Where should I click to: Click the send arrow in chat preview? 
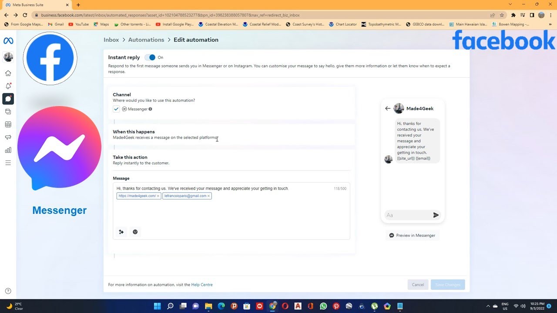pyautogui.click(x=436, y=215)
